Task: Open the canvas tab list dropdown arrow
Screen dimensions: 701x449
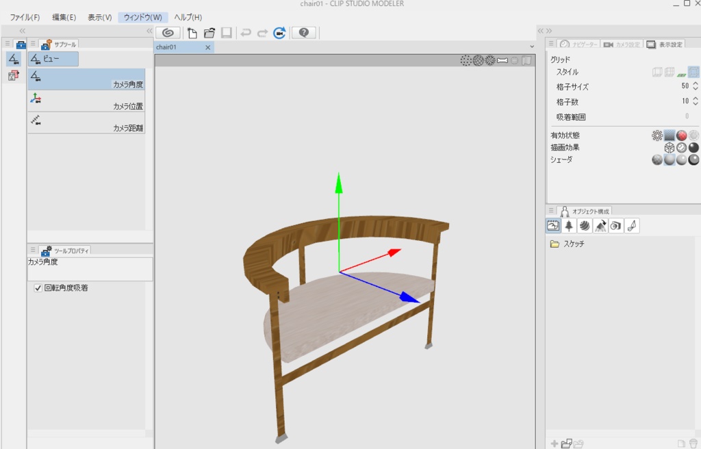Action: [x=532, y=47]
